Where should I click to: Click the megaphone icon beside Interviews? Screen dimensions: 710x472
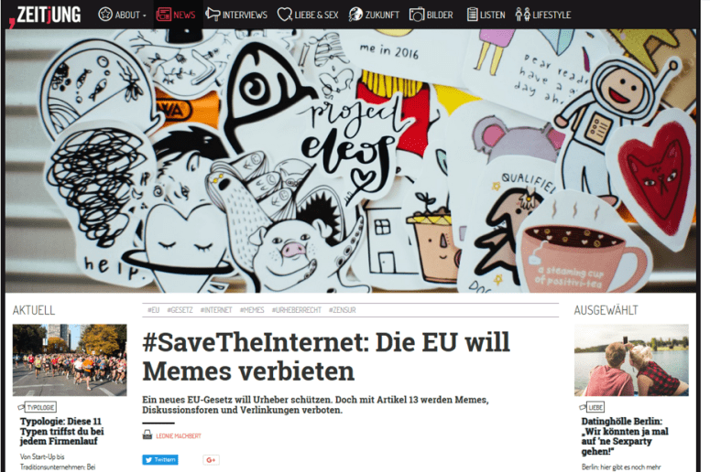[213, 14]
